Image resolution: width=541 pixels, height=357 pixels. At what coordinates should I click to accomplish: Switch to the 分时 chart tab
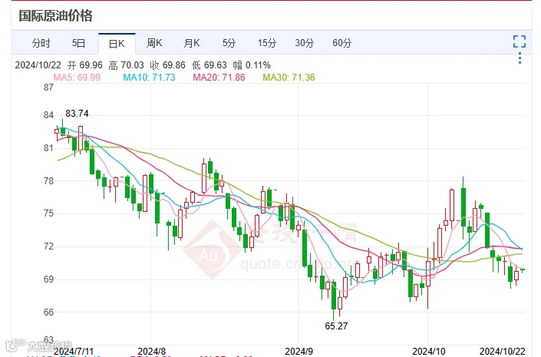tap(41, 43)
